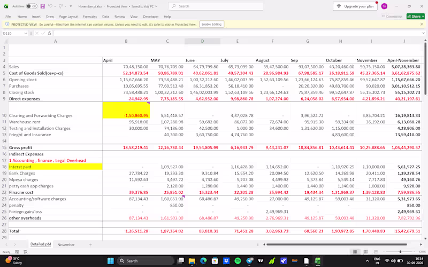Select the 'Cost of Goods Sold(os+p-cs)' cell
Image resolution: width=428 pixels, height=267 pixels.
56,73
